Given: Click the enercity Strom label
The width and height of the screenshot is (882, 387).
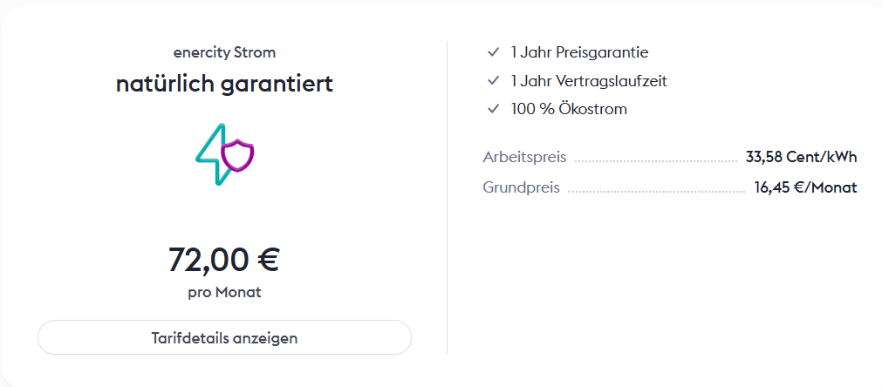Looking at the screenshot, I should point(224,52).
